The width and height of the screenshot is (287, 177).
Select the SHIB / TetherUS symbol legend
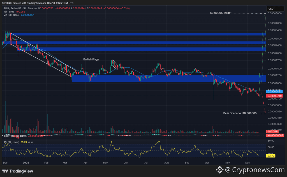13,8
